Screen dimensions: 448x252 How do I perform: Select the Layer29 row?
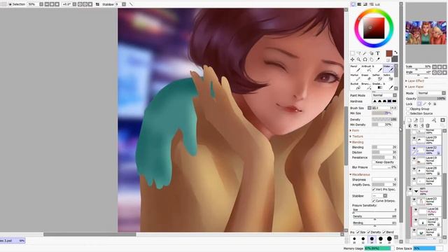(x=426, y=139)
